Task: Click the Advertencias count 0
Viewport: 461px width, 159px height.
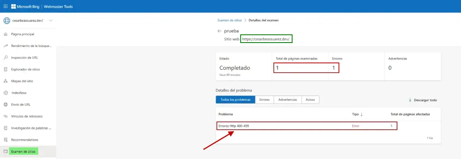Action: 390,68
